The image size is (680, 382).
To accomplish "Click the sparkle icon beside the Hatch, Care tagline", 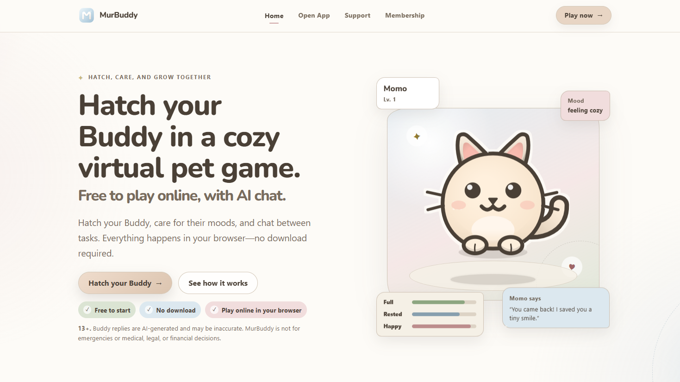I will pos(81,78).
